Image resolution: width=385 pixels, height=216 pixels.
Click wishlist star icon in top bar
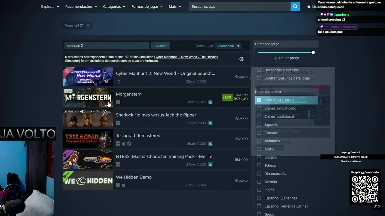[x=309, y=7]
